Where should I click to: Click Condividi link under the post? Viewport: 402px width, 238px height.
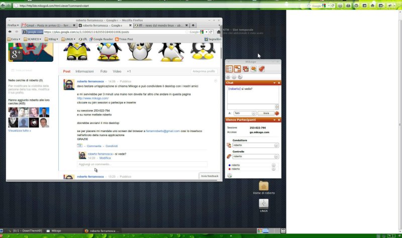112,146
